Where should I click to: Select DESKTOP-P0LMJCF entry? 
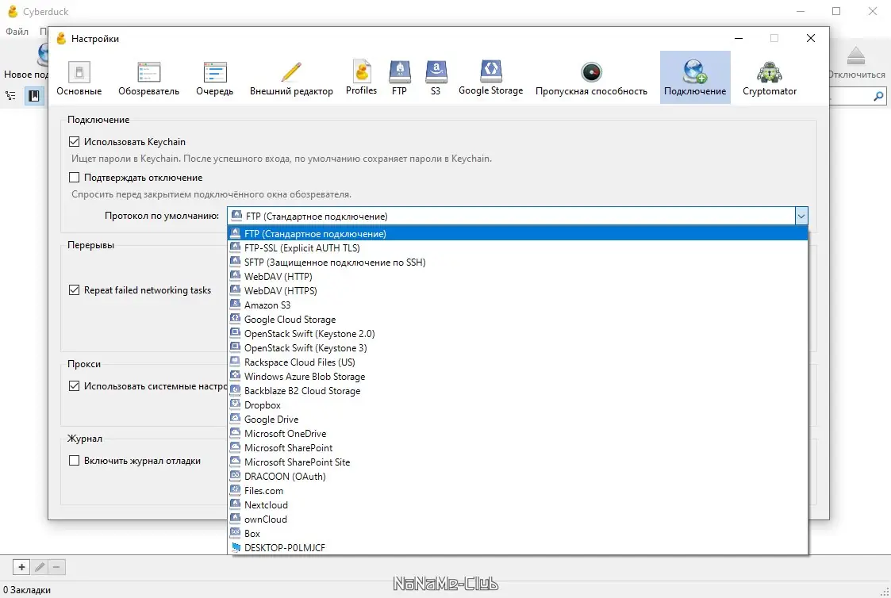click(x=517, y=547)
